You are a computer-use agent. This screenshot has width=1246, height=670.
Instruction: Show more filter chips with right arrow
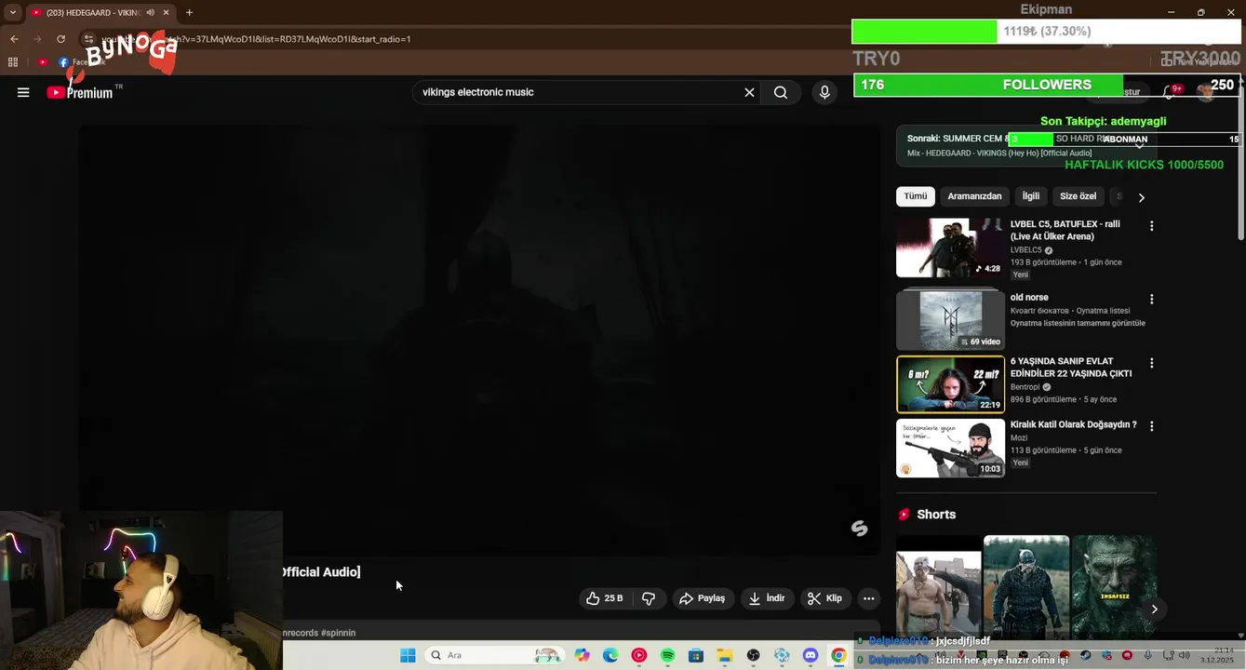click(1141, 197)
